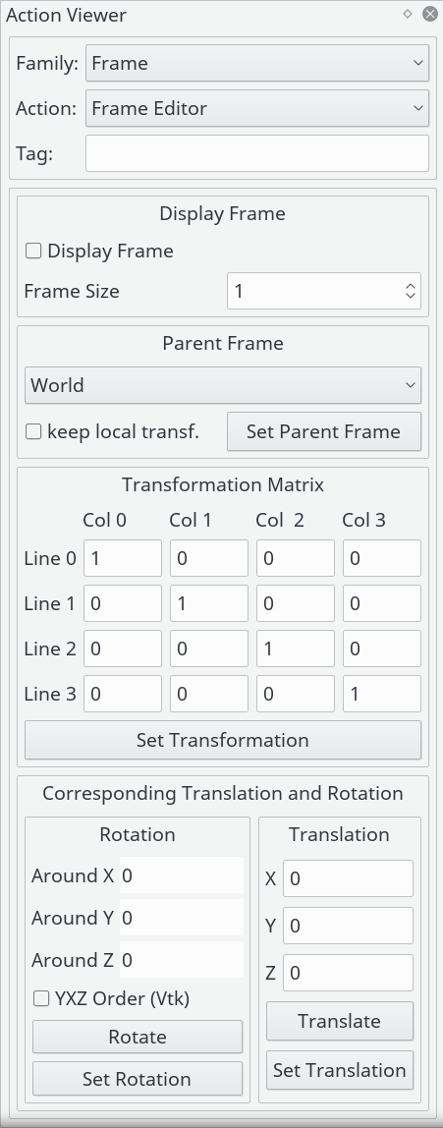Click the Rotate button
Image resolution: width=443 pixels, height=1128 pixels.
[x=138, y=1037]
